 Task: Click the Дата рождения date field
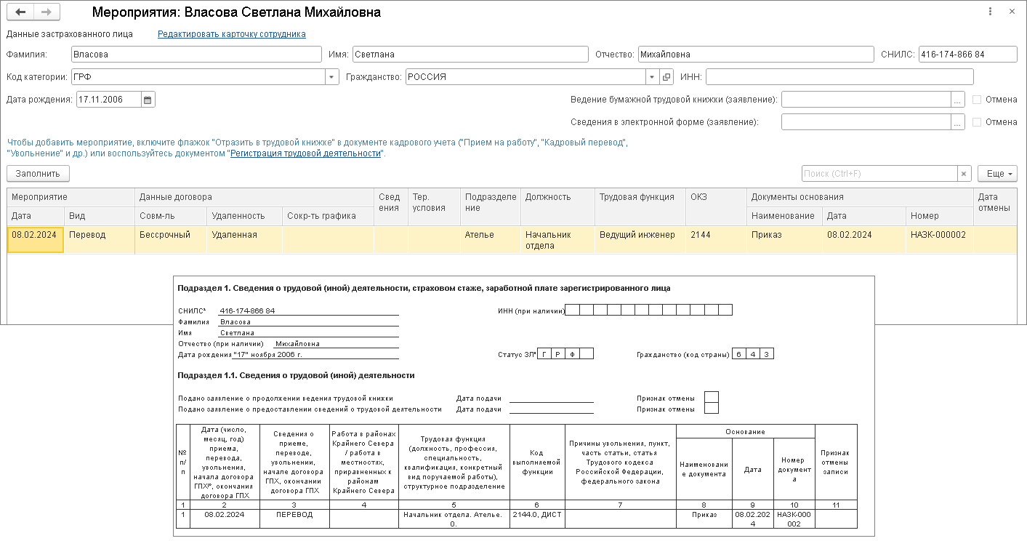(109, 100)
